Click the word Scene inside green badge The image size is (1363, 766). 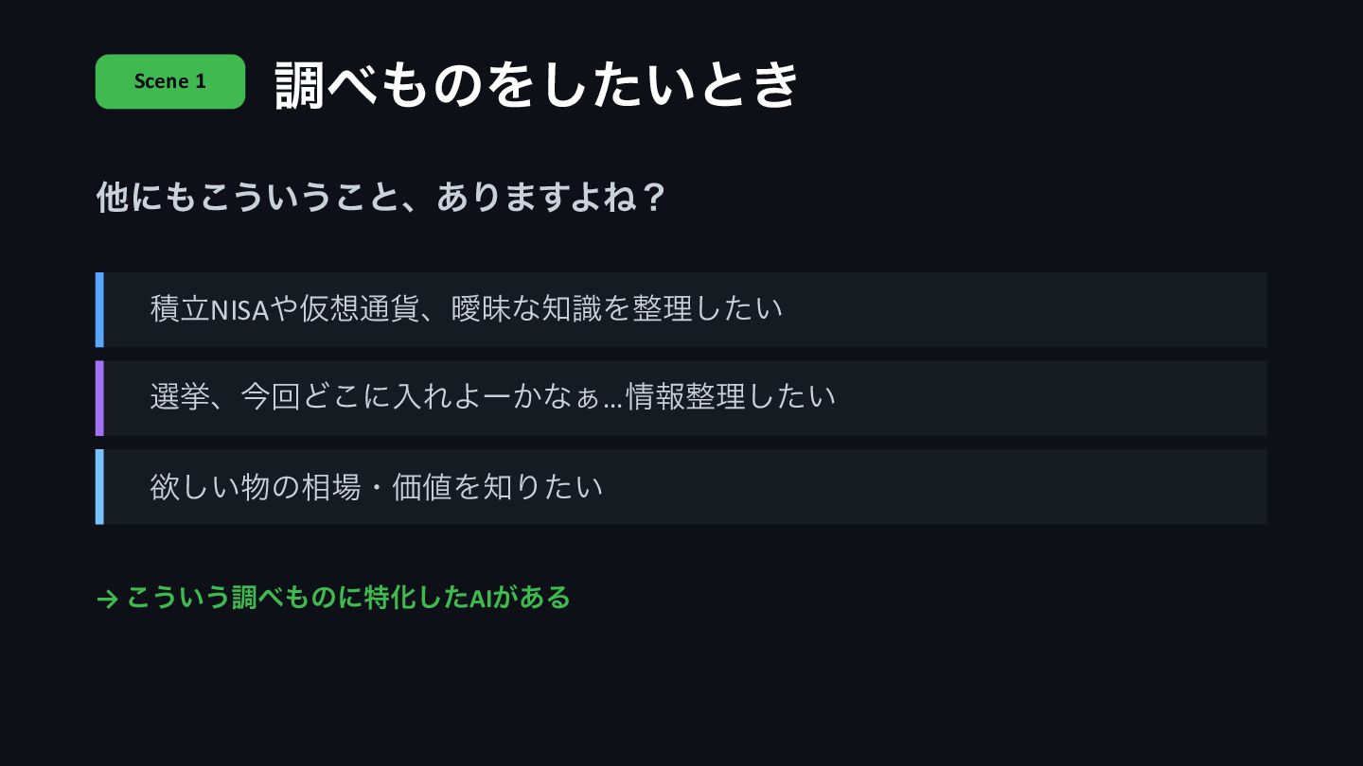pos(162,81)
